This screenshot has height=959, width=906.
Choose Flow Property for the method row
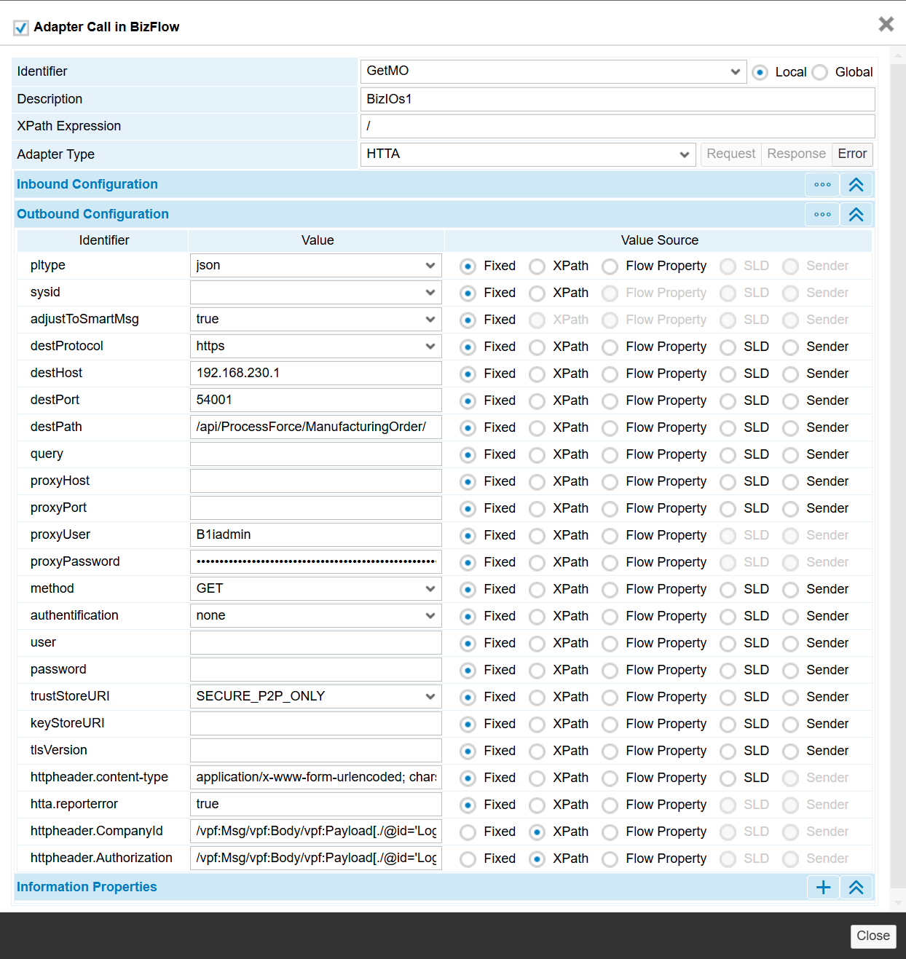[610, 590]
